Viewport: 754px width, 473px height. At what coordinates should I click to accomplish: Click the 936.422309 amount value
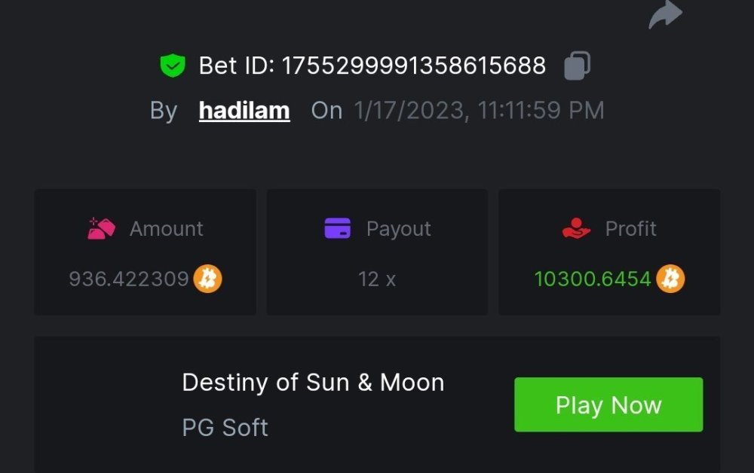click(128, 279)
